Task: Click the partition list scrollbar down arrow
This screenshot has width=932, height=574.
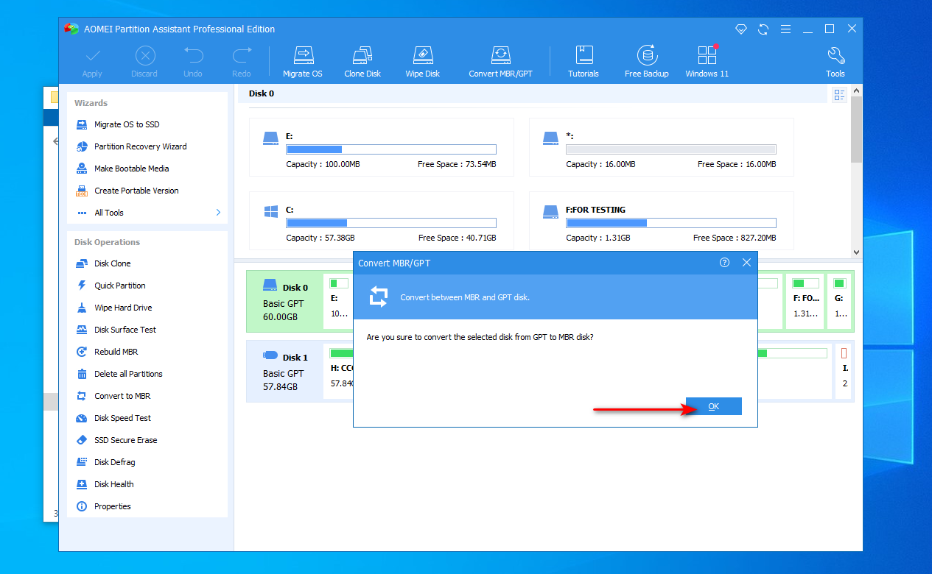Action: pyautogui.click(x=856, y=252)
